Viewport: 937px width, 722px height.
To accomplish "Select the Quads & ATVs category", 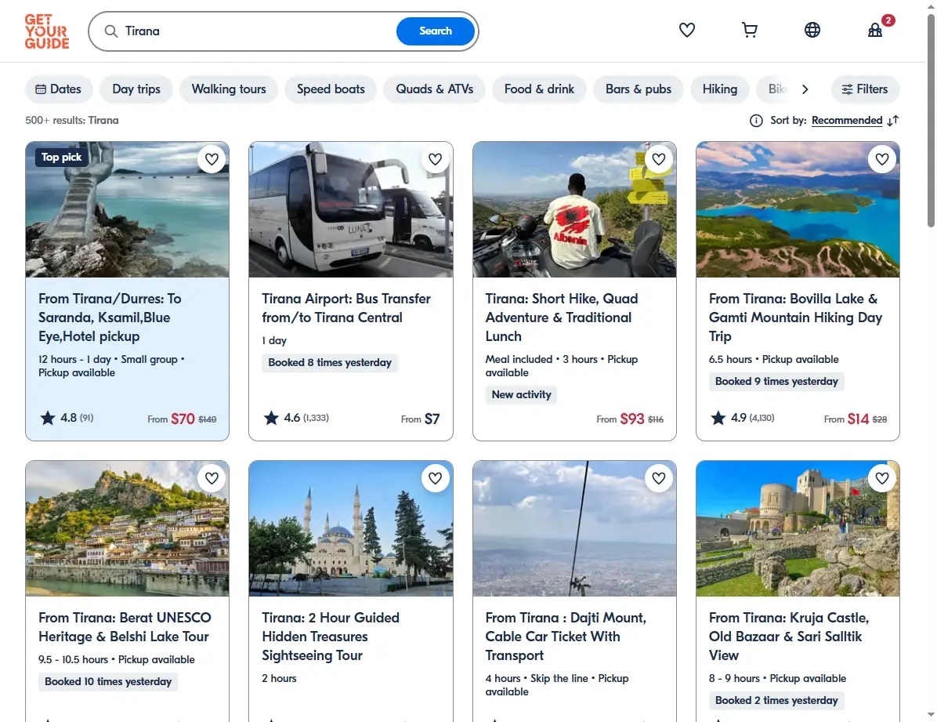I will click(435, 89).
